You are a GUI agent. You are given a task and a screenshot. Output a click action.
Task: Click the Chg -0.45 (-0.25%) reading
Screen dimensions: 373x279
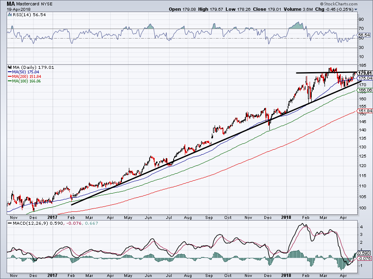[334, 9]
